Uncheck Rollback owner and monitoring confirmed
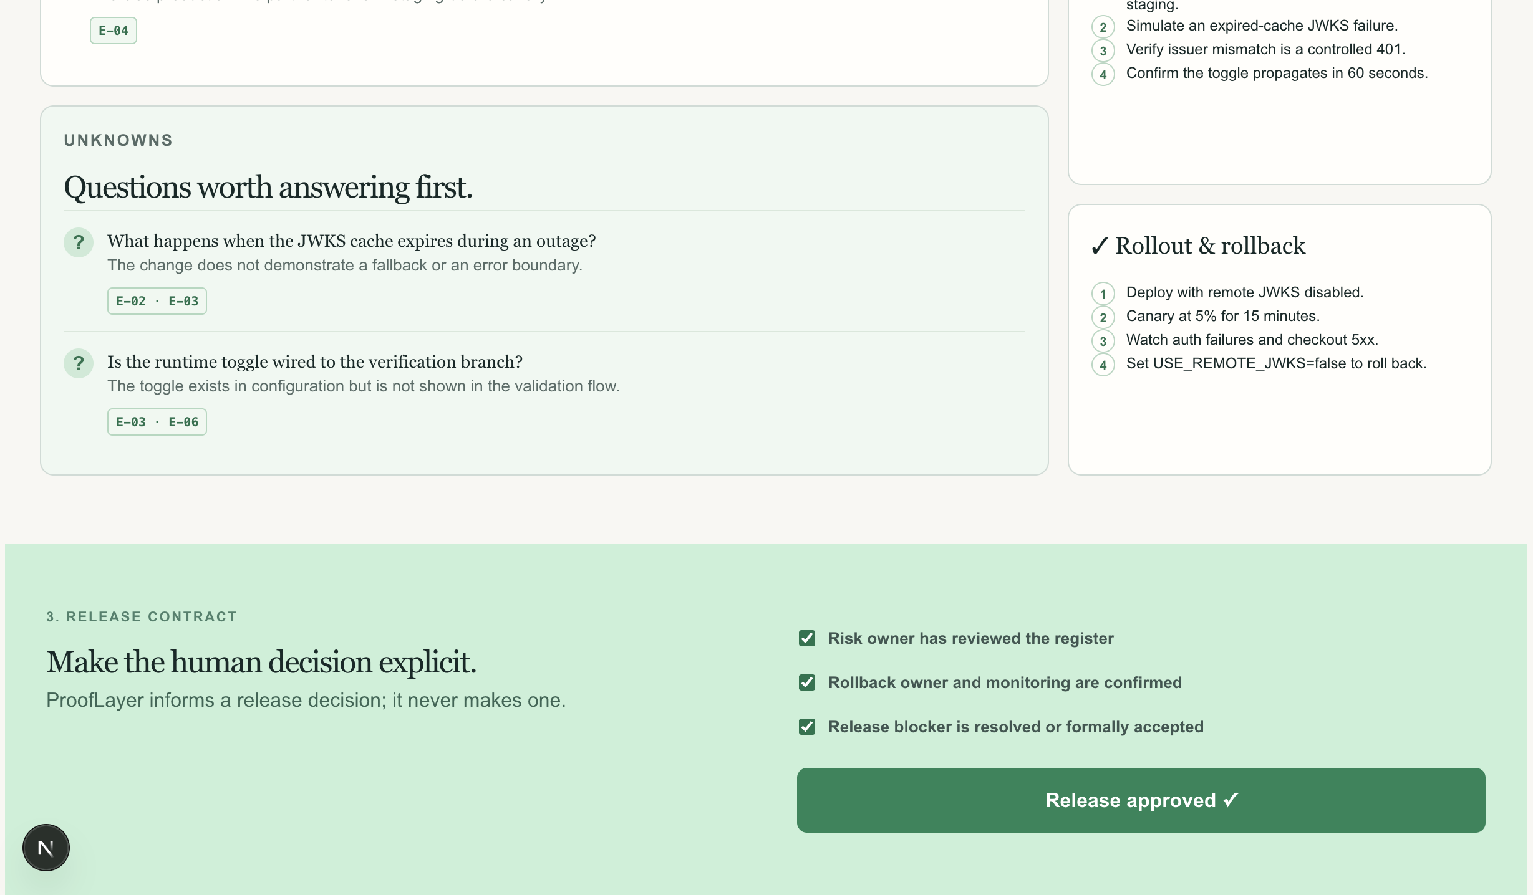Viewport: 1533px width, 895px height. pos(807,682)
